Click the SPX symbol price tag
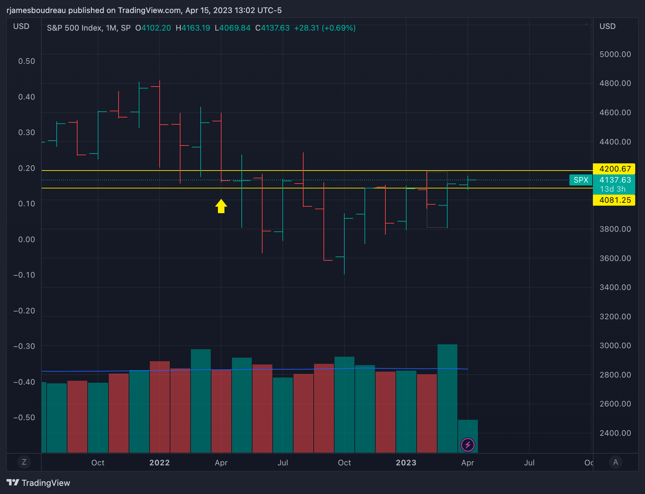The image size is (645, 494). [580, 180]
